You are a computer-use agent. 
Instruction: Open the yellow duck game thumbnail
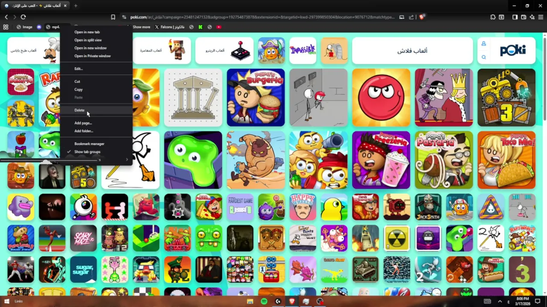(x=334, y=207)
